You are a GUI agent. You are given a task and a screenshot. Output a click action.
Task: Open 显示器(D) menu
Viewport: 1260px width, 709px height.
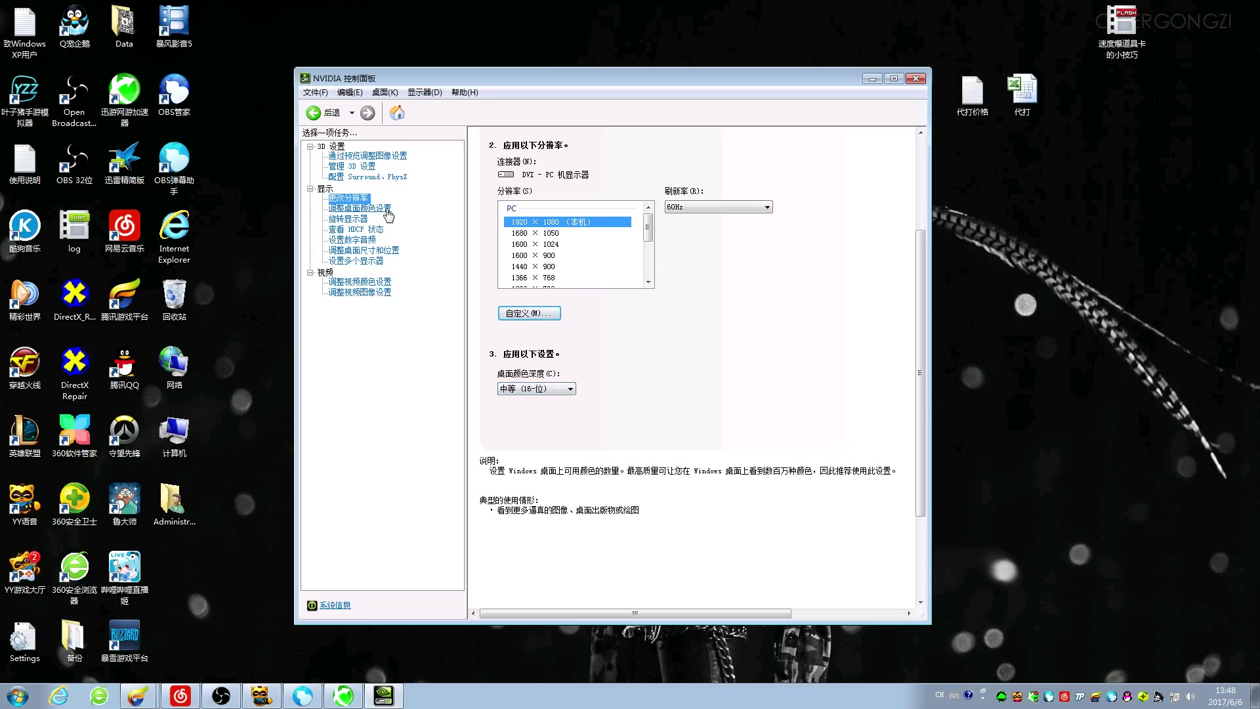pyautogui.click(x=425, y=93)
